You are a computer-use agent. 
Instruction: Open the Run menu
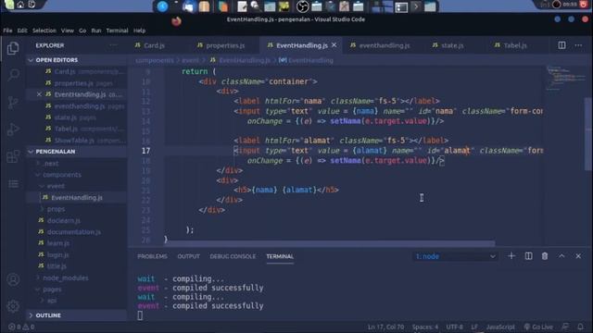[x=96, y=31]
